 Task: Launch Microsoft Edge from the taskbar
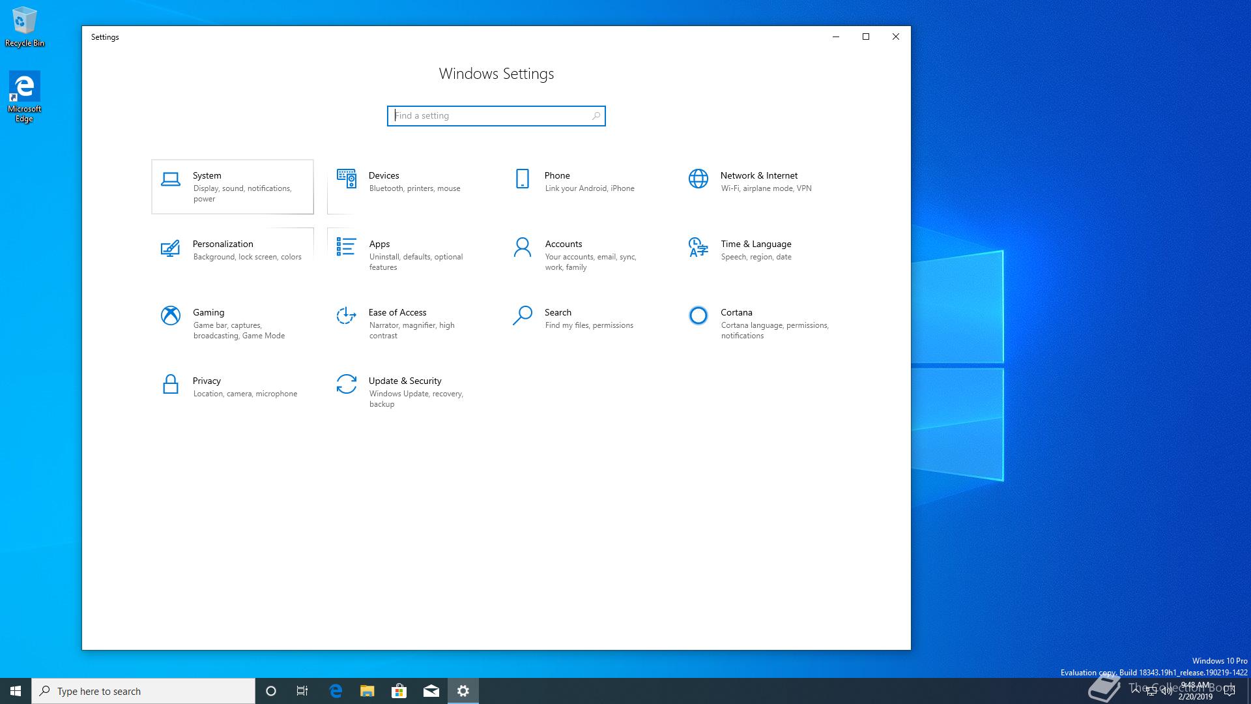pos(336,691)
